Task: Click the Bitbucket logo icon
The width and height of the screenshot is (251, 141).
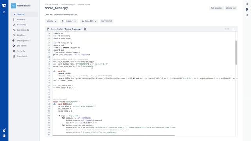Action: (x=4, y=6)
